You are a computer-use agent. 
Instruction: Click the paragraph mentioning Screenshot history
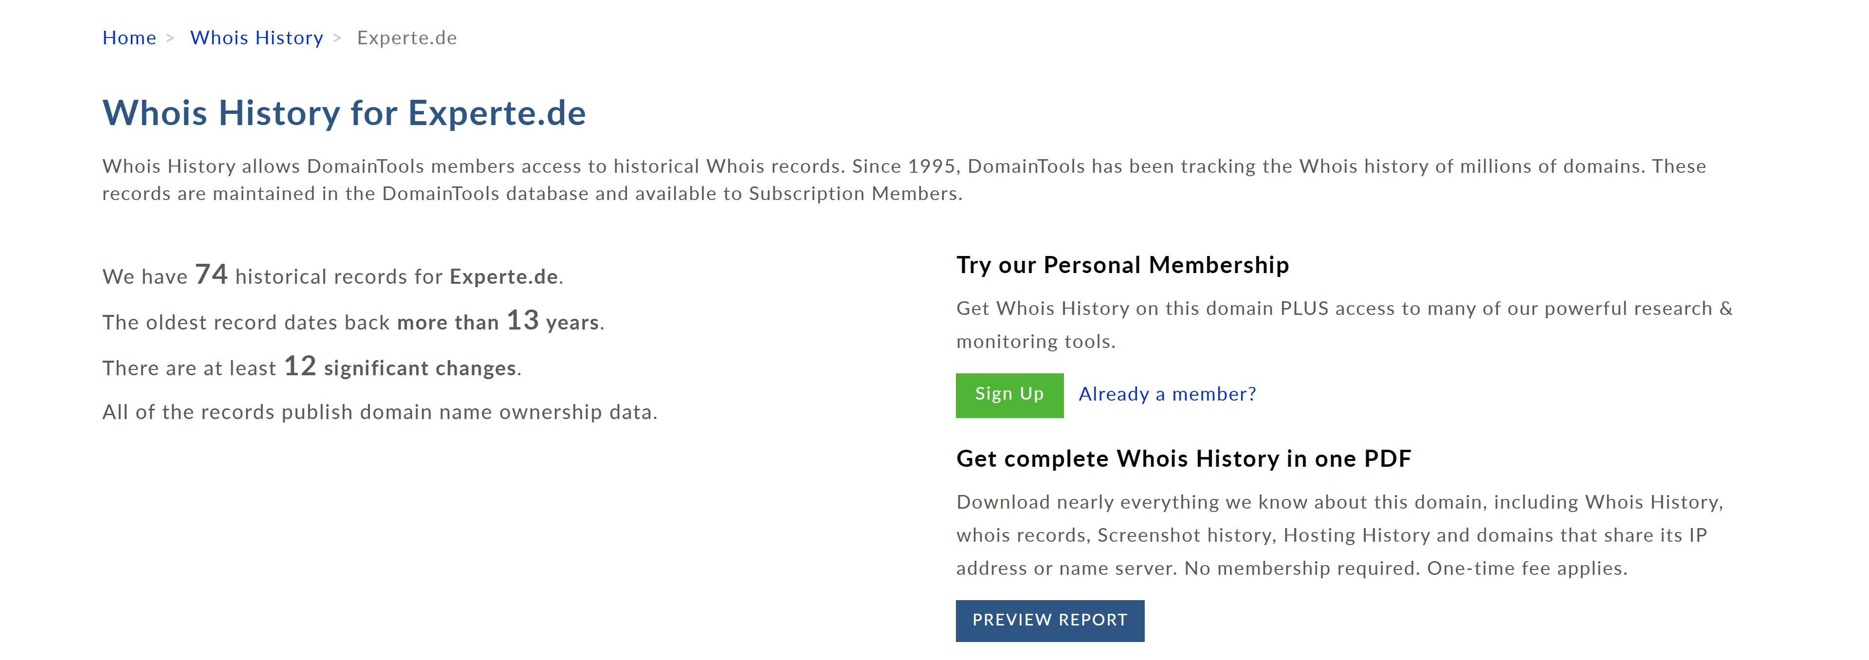coord(1339,535)
